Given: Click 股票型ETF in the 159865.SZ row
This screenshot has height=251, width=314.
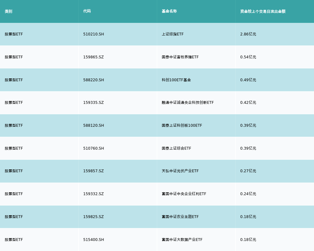Looking at the screenshot, I should (x=14, y=57).
